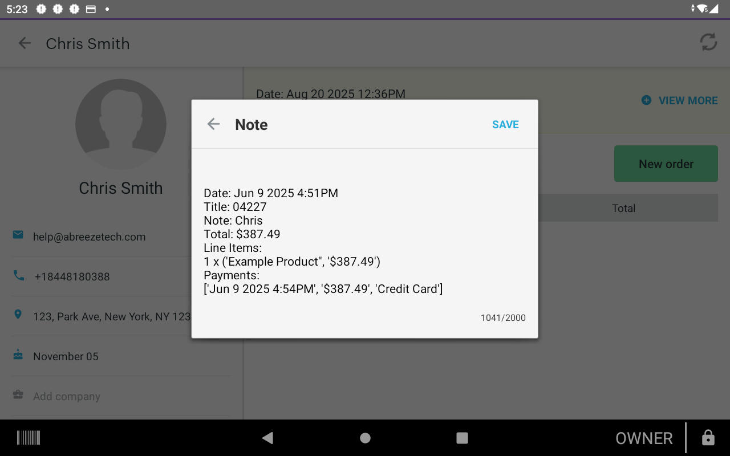Select the Chris Smith page title

click(x=88, y=44)
